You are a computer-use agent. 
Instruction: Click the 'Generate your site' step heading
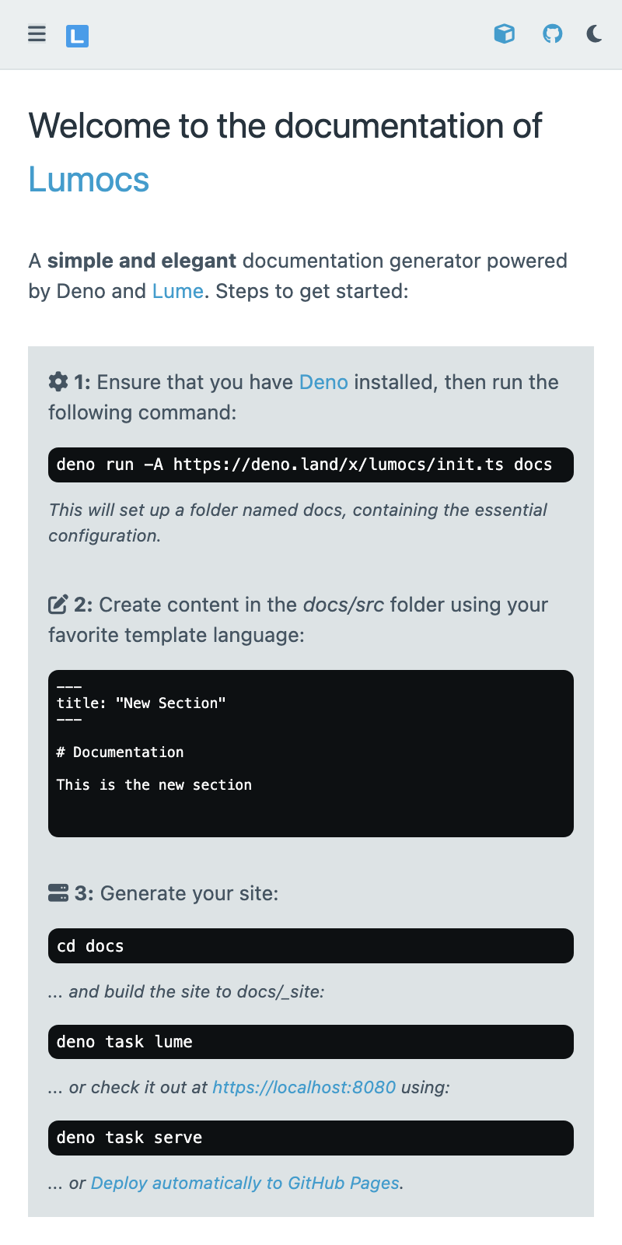click(189, 893)
